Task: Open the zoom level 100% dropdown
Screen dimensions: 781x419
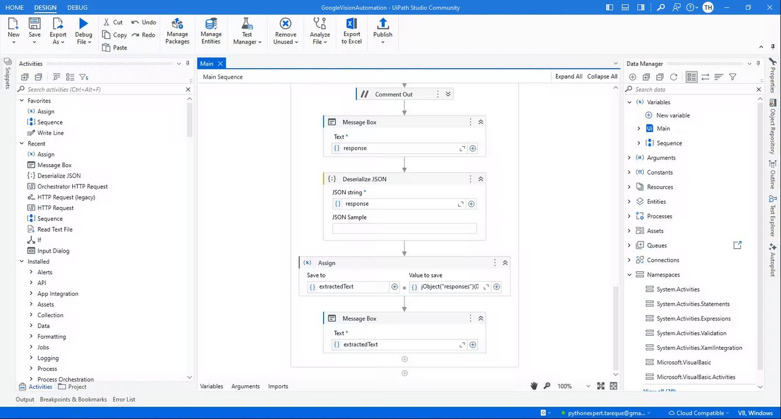Action: coord(587,386)
